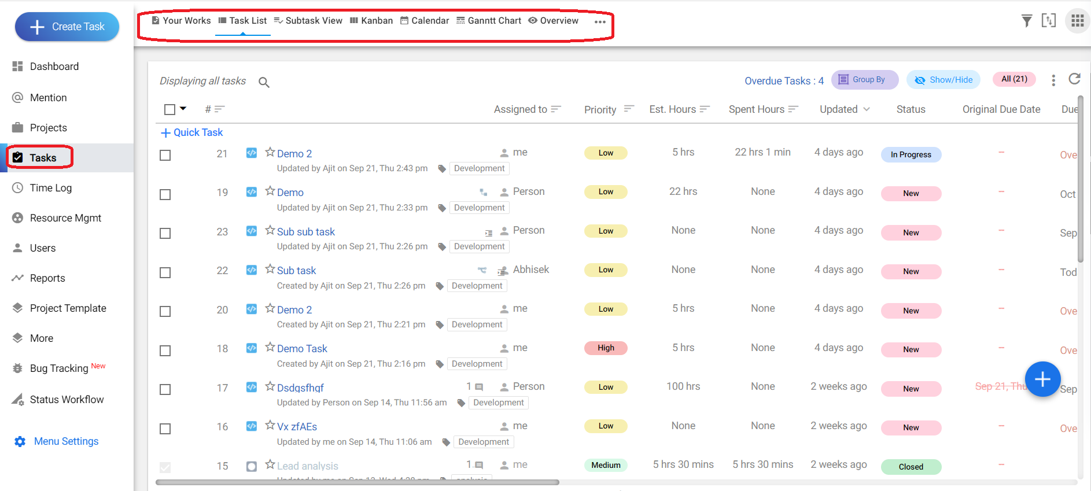Click In Progress status badge of Demo 2

coord(911,154)
